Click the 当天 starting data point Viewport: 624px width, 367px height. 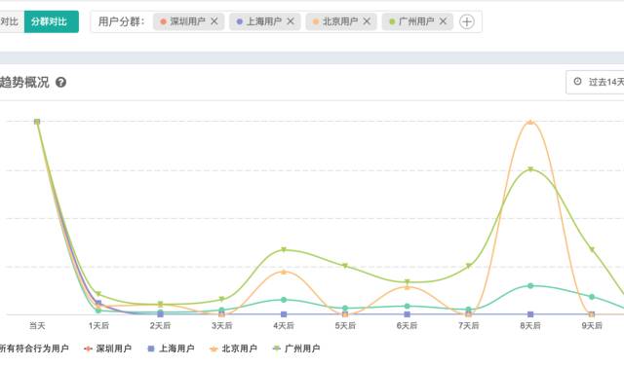coord(37,122)
